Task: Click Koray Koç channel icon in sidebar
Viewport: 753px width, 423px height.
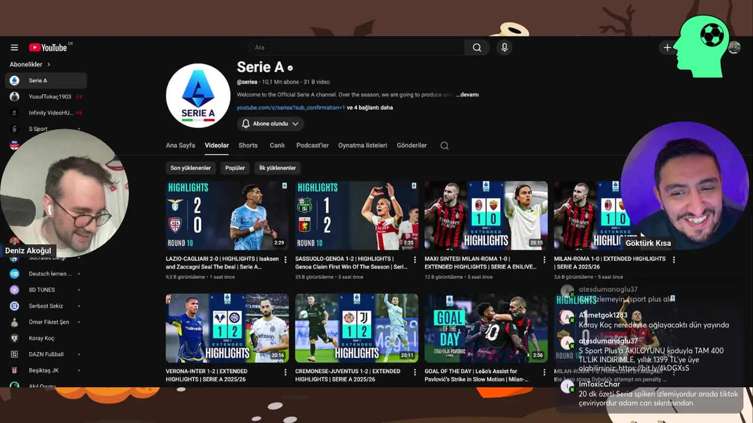Action: (15, 338)
